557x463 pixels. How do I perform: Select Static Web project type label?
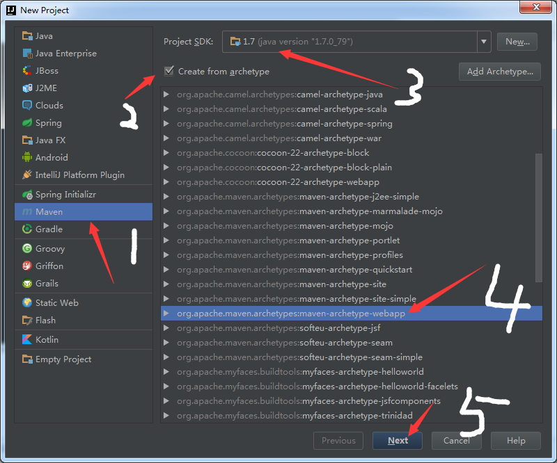(57, 302)
